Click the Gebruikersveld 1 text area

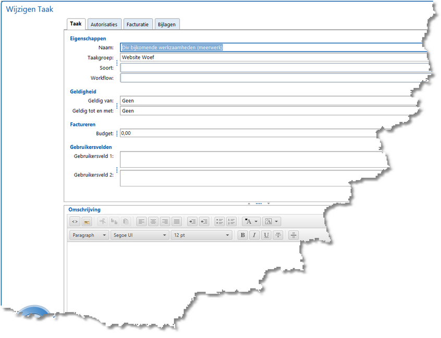click(253, 159)
